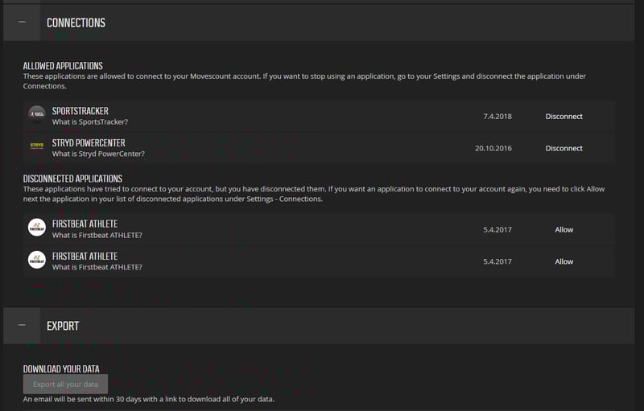Open the "What is Stryd PowerCenter?" link

pyautogui.click(x=98, y=154)
